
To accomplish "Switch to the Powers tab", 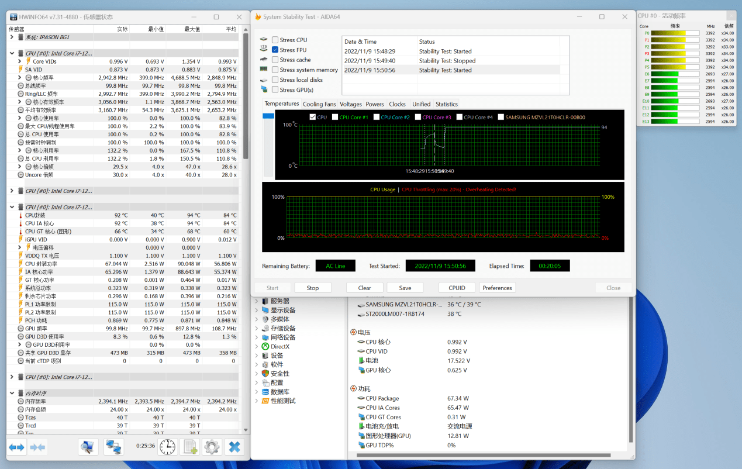I will click(x=375, y=104).
